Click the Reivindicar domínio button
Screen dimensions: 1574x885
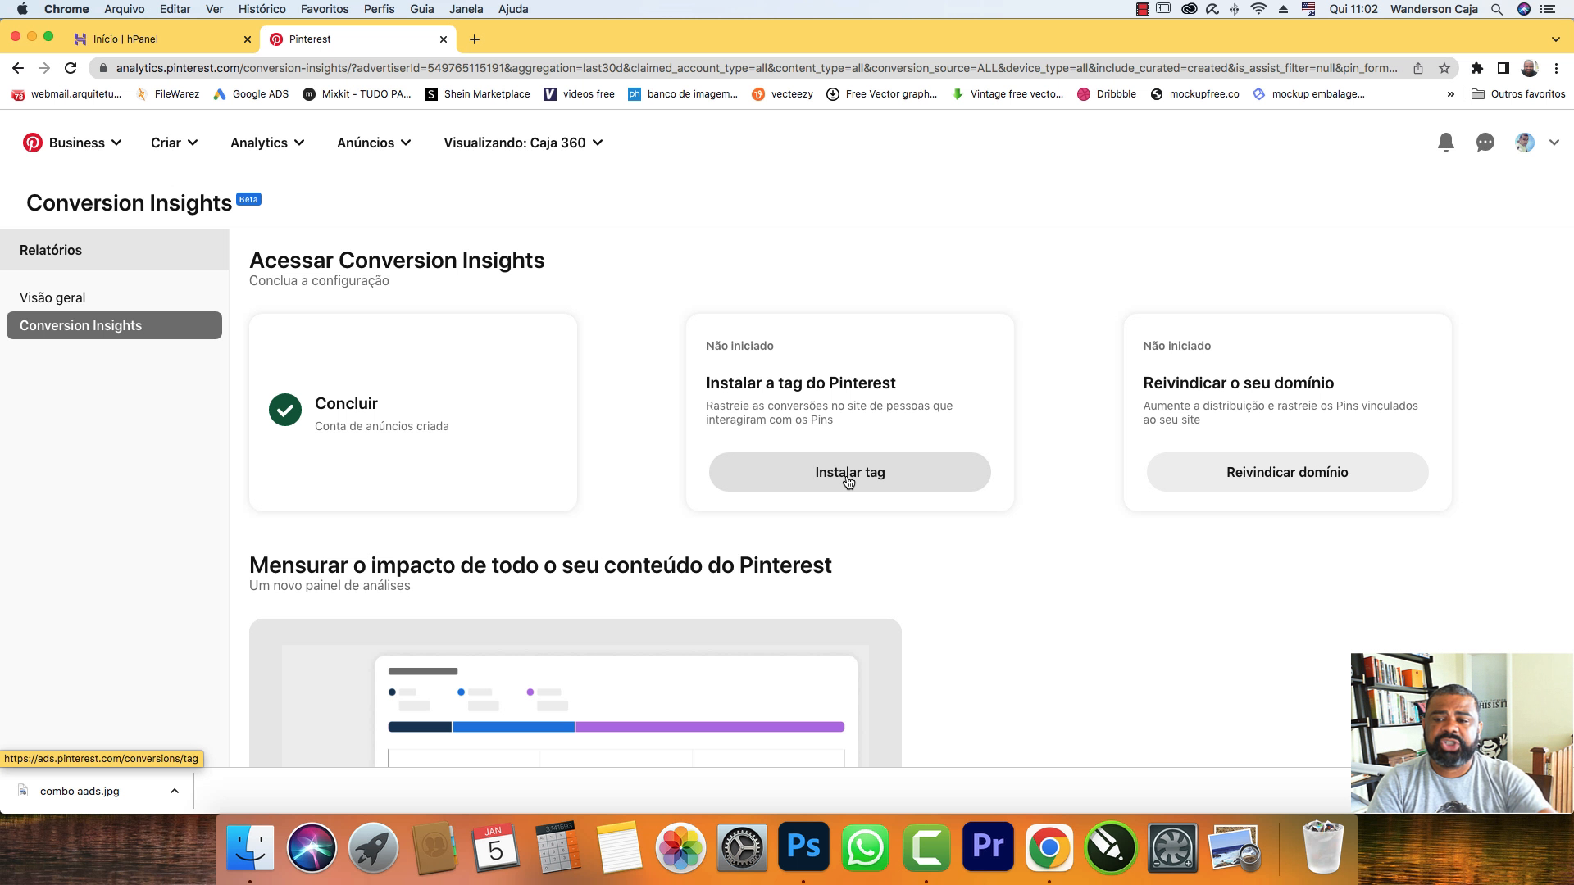1286,472
